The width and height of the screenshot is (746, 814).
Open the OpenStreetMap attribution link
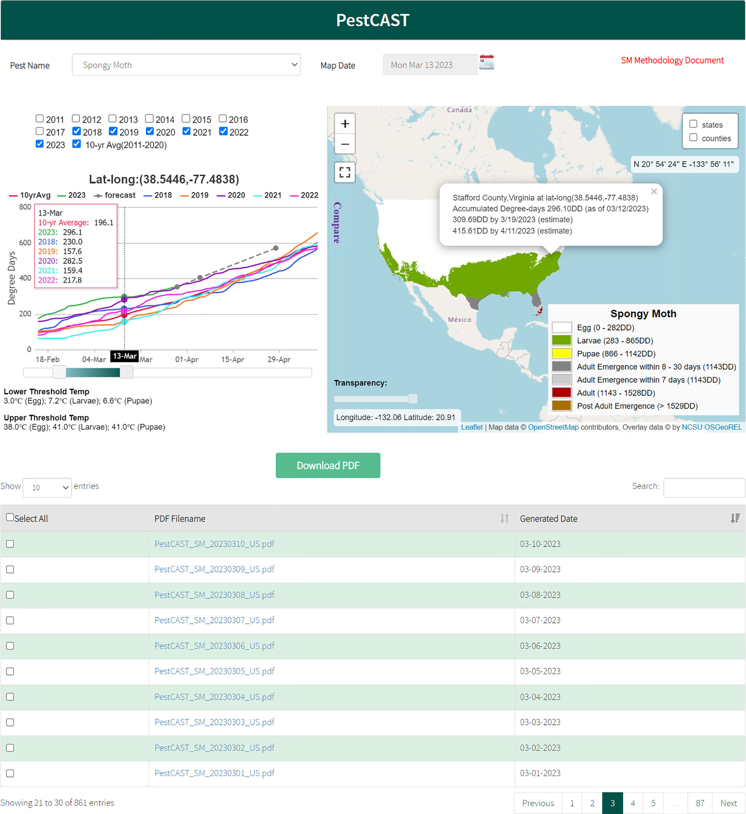553,427
